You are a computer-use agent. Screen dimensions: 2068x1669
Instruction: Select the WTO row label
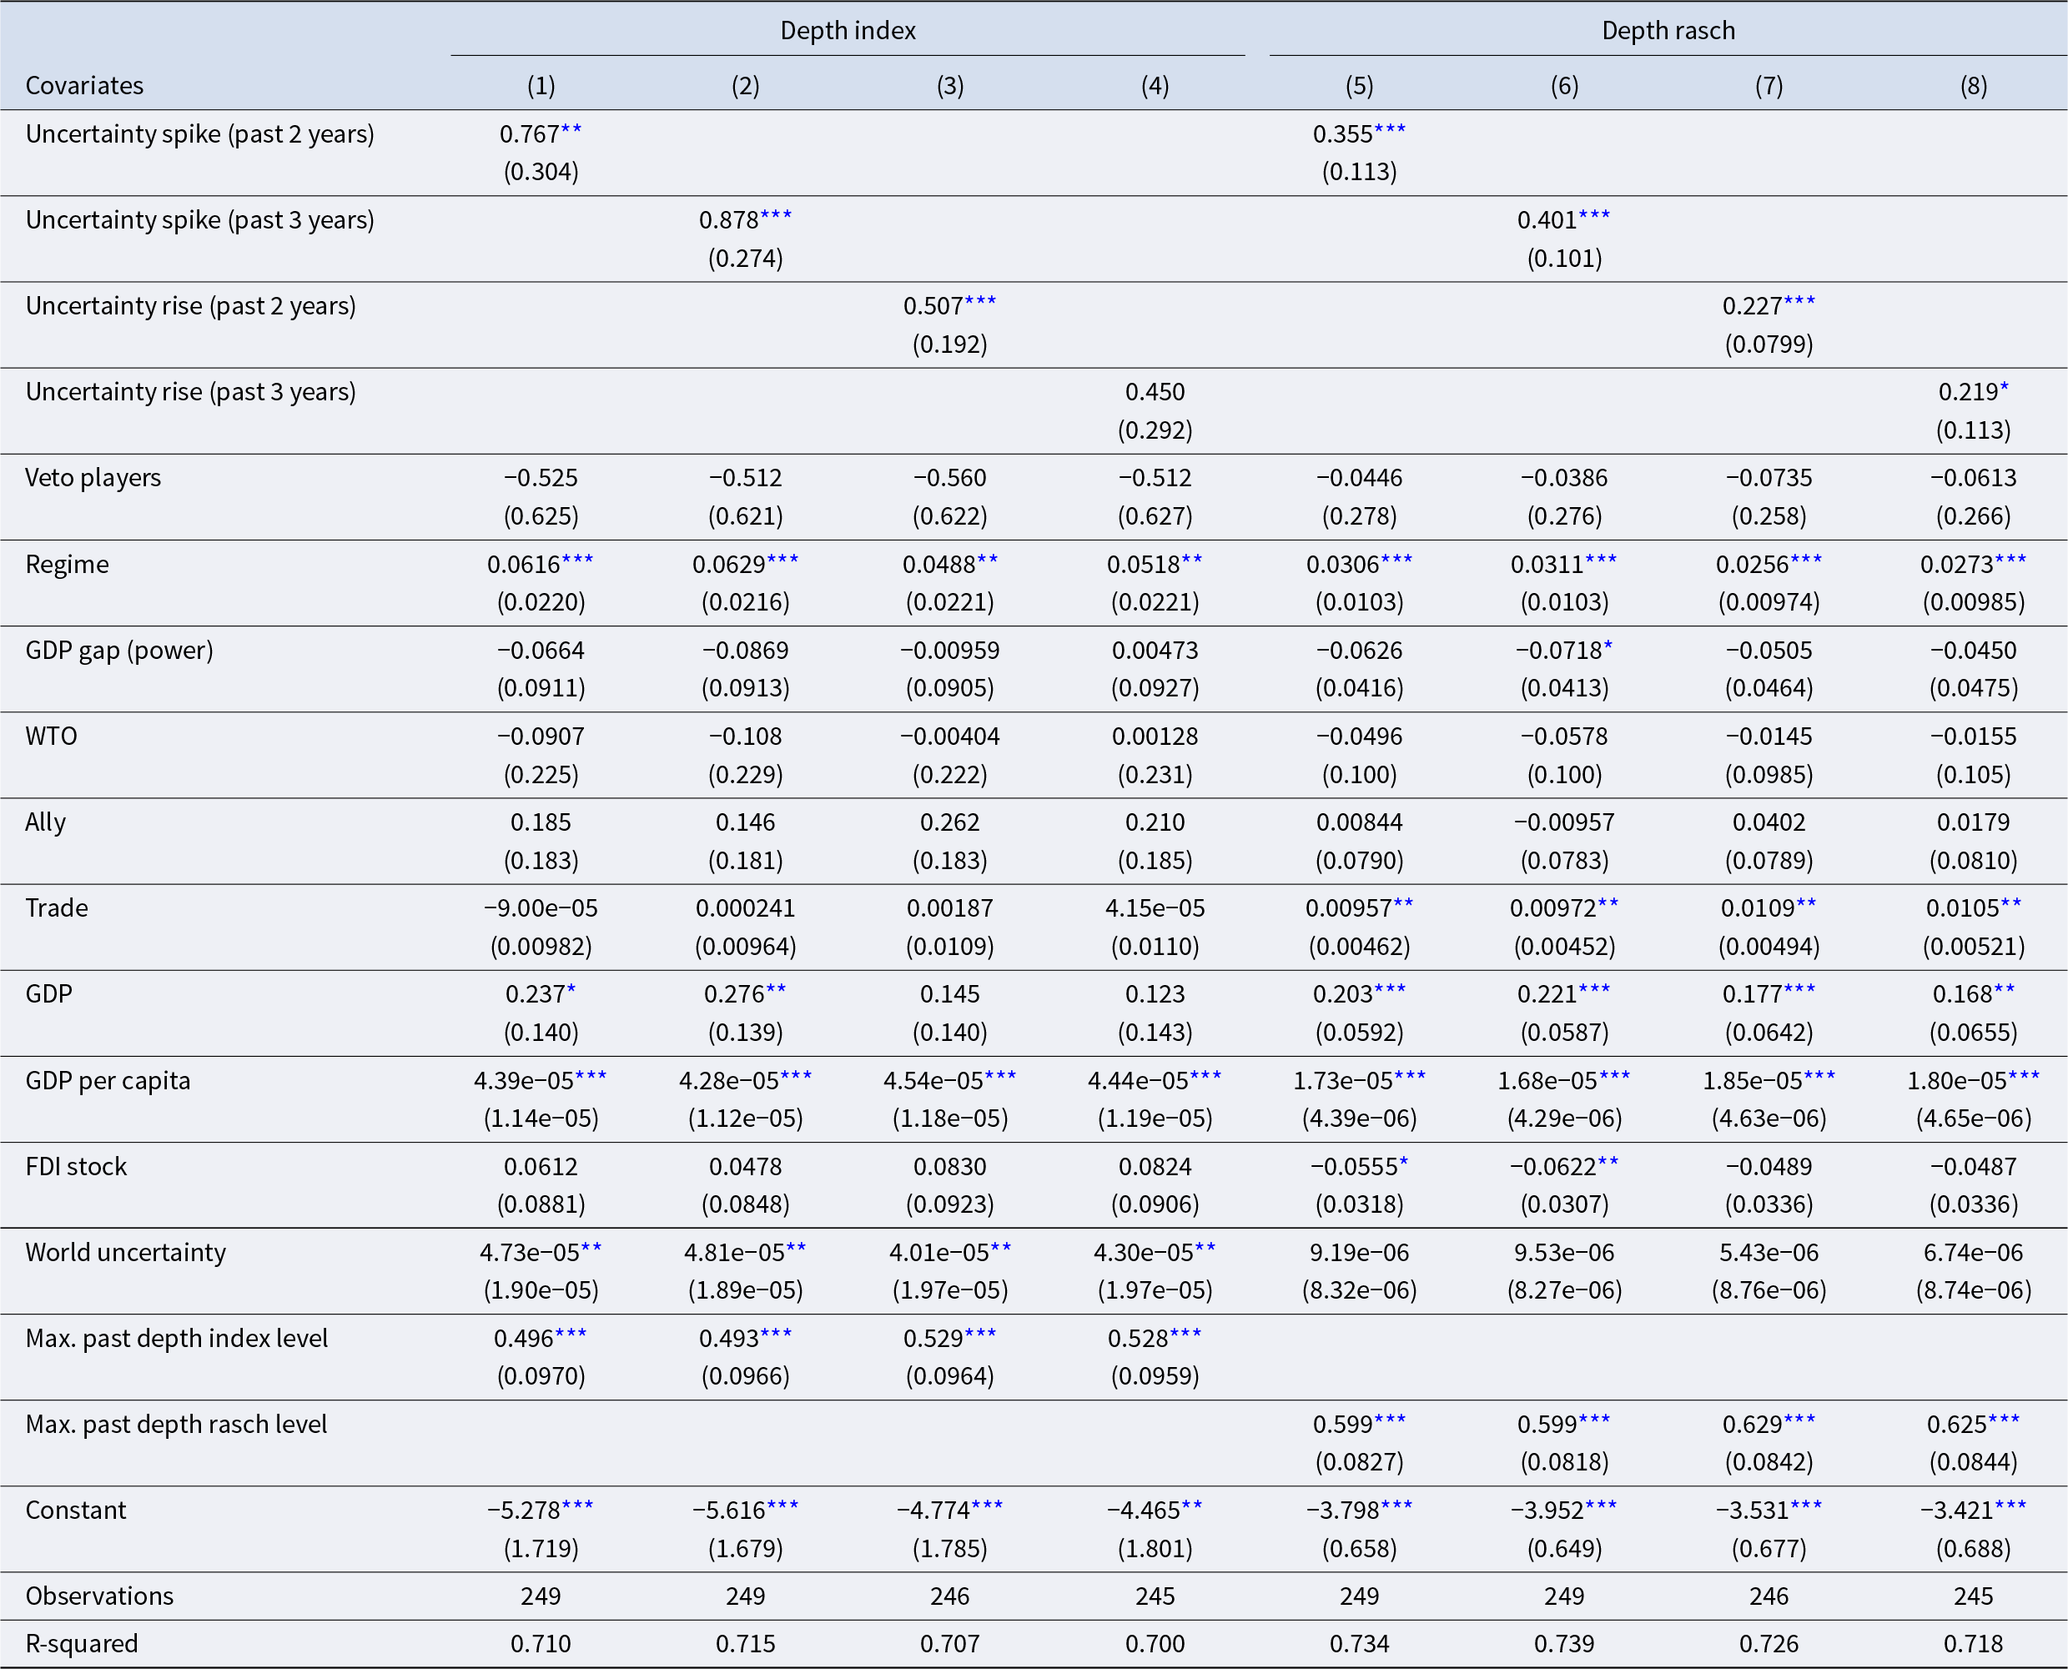click(51, 736)
